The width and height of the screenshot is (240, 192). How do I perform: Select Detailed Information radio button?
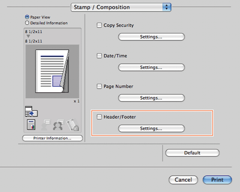pyautogui.click(x=27, y=23)
